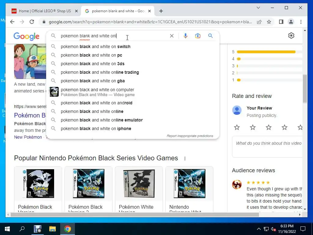313x235 pixels.
Task: Select the pokemon blank and white tab
Action: pyautogui.click(x=118, y=11)
